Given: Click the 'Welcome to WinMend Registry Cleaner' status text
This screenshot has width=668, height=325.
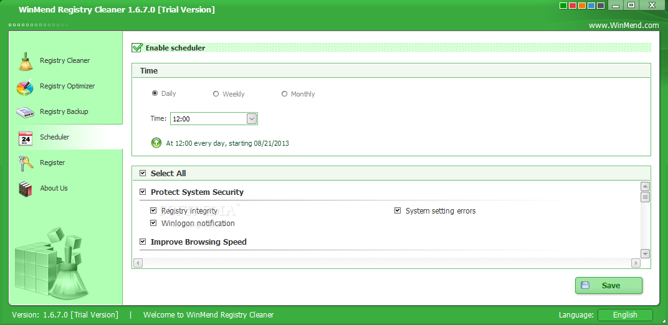Looking at the screenshot, I should [x=208, y=315].
